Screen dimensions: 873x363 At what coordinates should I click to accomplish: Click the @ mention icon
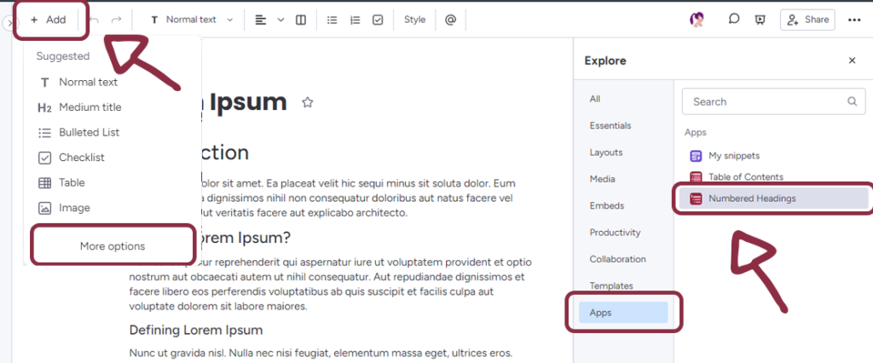[x=450, y=20]
